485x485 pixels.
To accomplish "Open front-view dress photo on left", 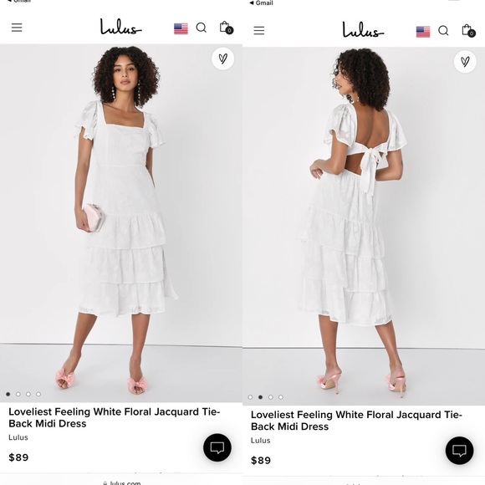I will click(121, 222).
